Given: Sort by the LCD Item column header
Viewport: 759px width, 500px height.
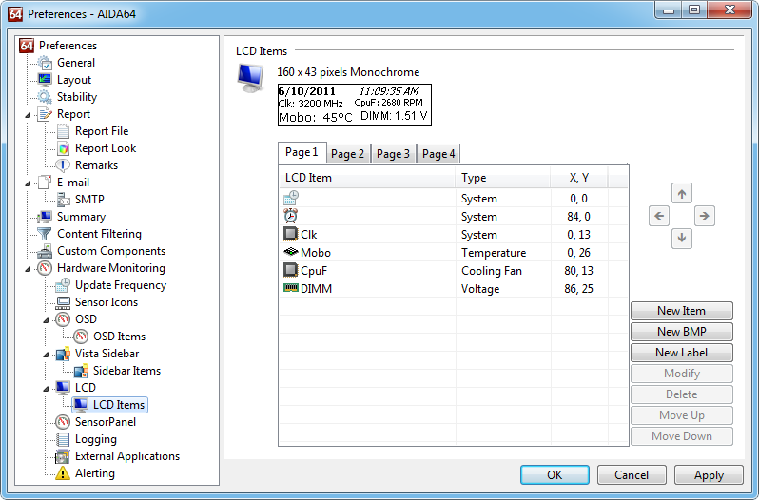Looking at the screenshot, I should (367, 178).
